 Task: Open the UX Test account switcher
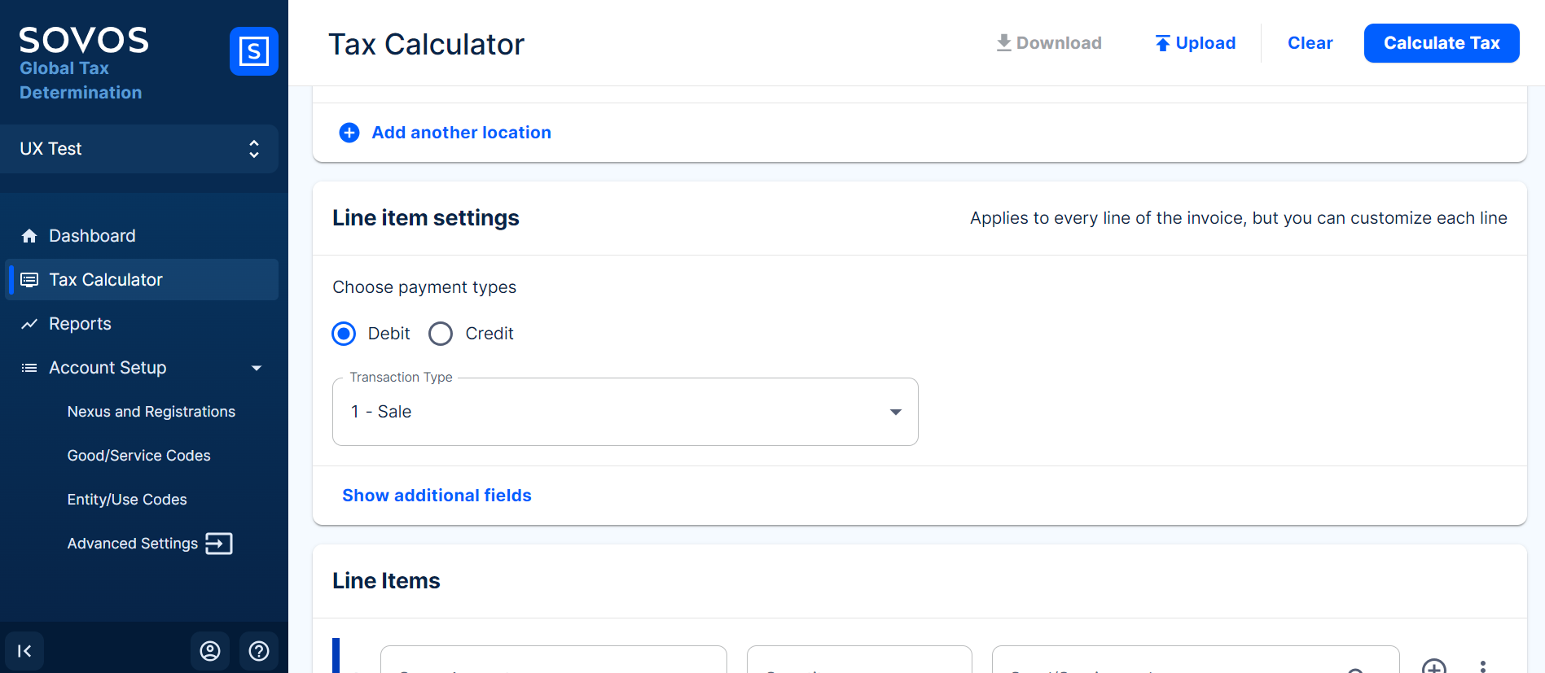tap(139, 149)
